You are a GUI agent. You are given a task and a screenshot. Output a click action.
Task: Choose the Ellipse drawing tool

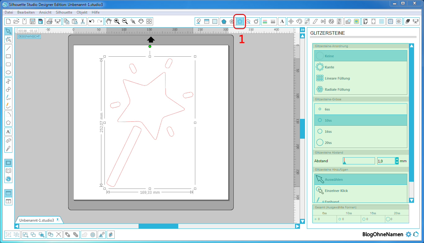(8, 72)
